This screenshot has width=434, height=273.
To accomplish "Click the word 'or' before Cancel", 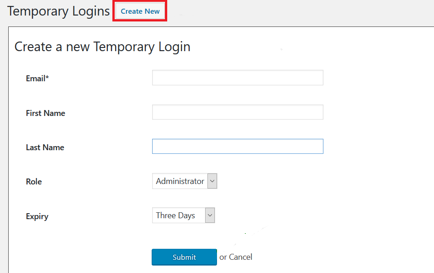I will (x=223, y=257).
